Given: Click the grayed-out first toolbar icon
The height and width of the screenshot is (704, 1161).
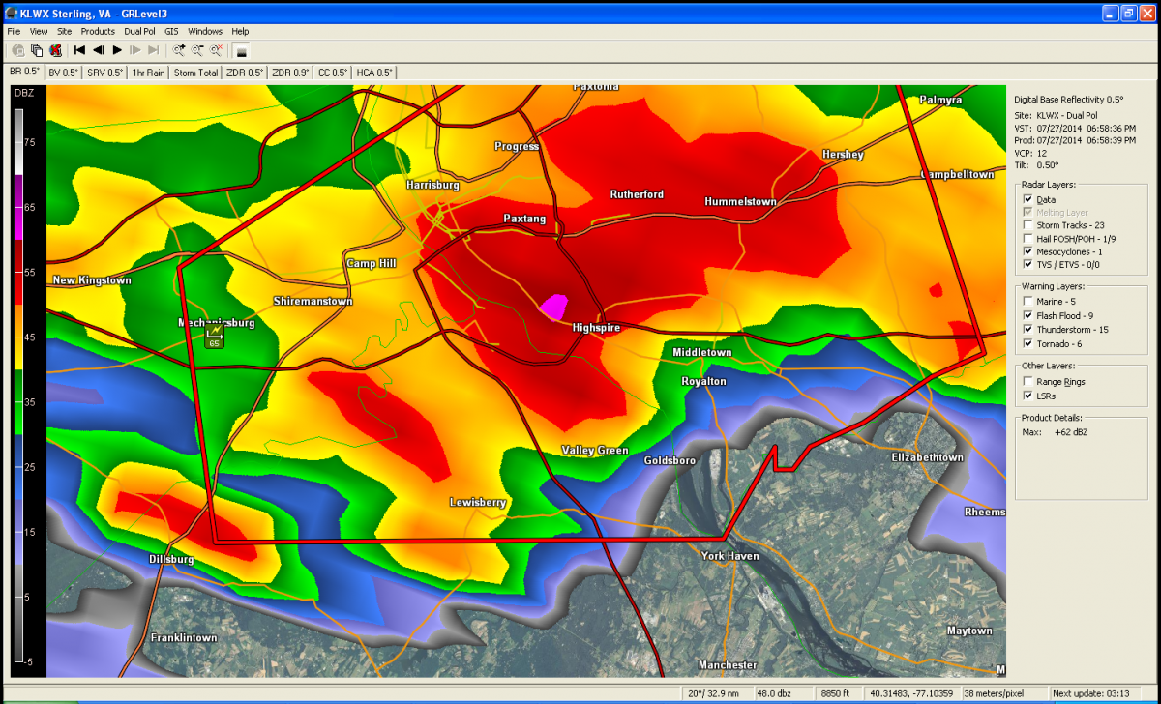Looking at the screenshot, I should click(18, 49).
